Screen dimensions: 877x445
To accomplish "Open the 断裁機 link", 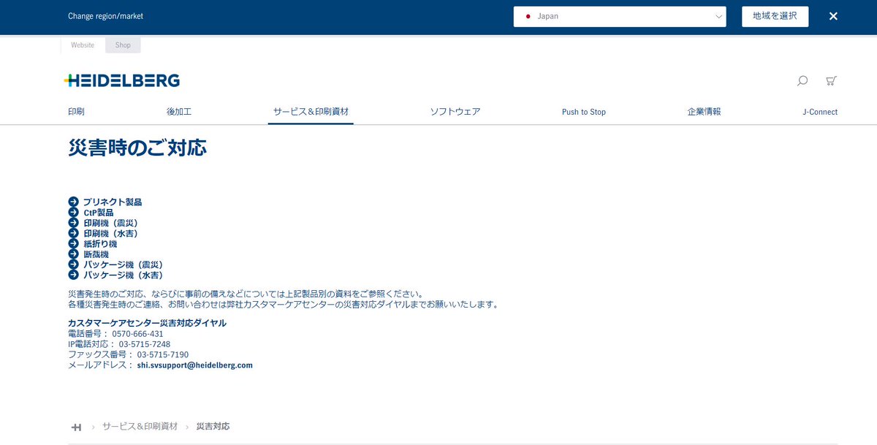I will pos(96,254).
